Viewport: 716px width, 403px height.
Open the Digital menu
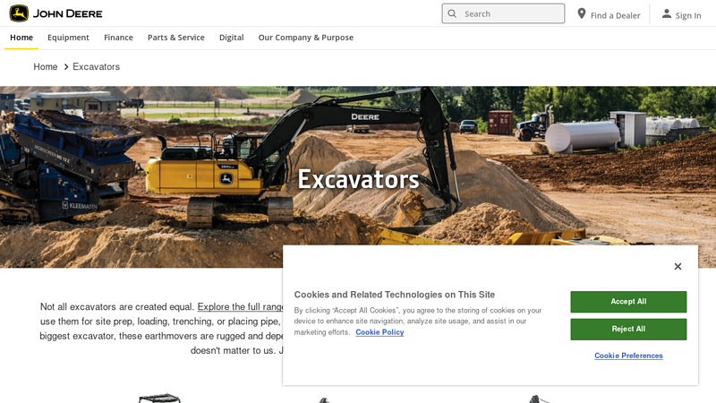(232, 38)
